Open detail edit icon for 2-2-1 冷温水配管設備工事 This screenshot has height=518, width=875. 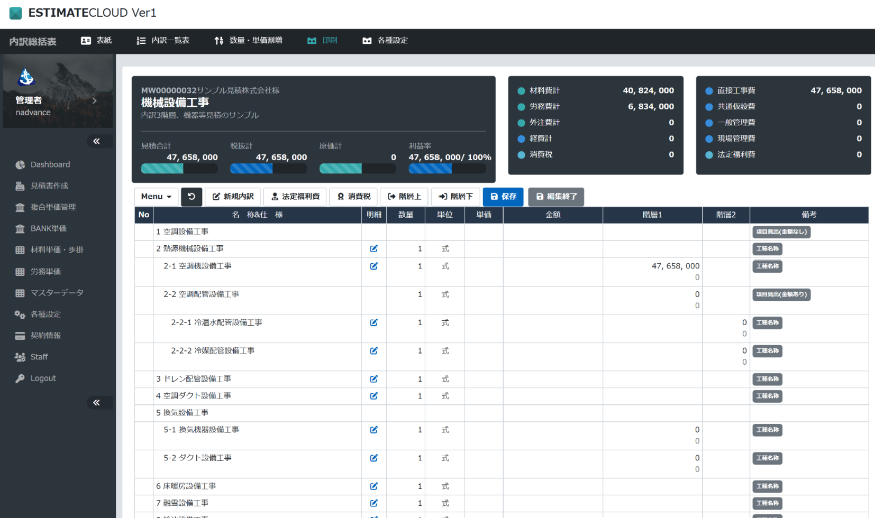tap(374, 322)
